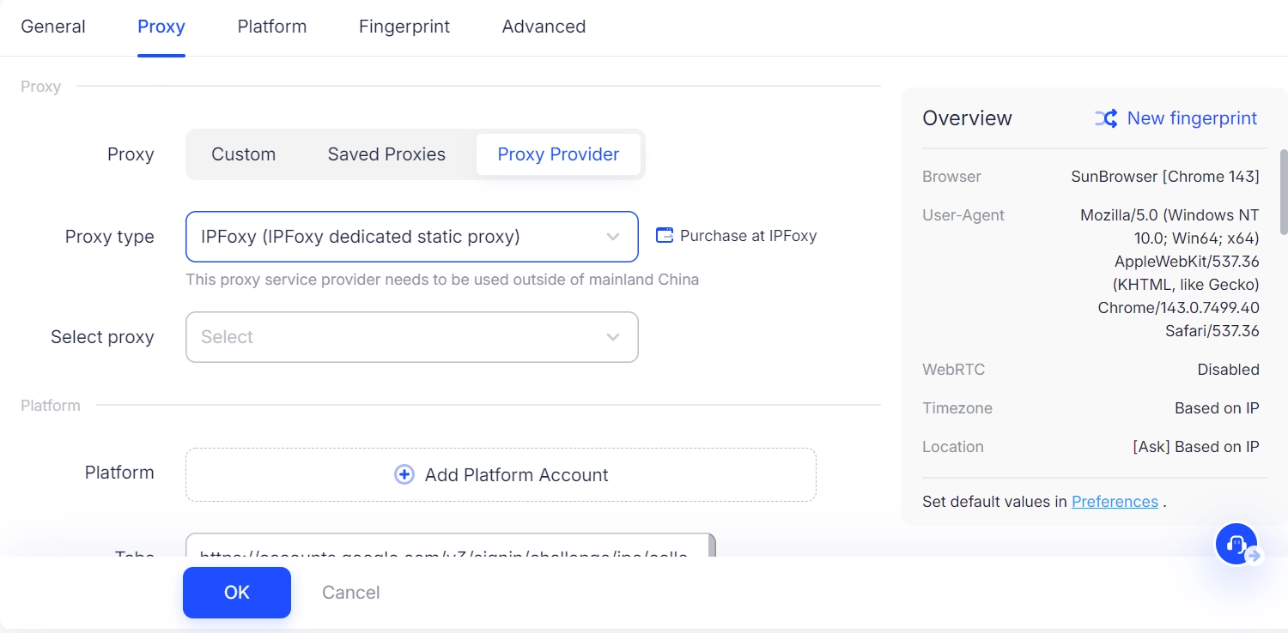
Task: Select the Custom proxy option
Action: point(243,154)
